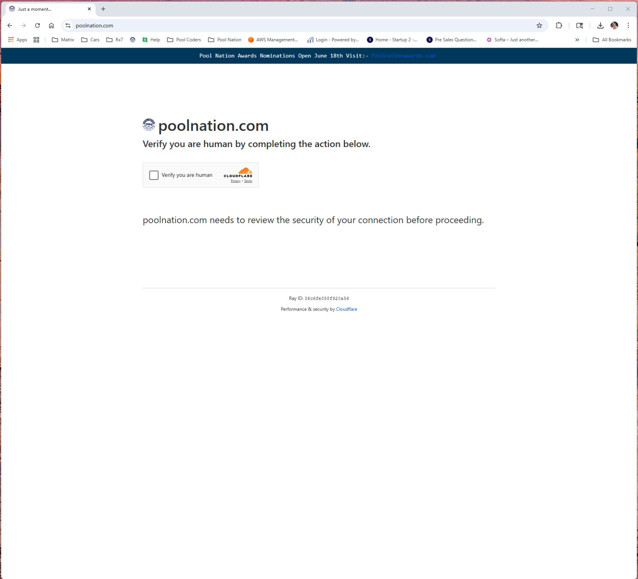Viewport: 638px width, 579px height.
Task: View site information icon in address bar
Action: tap(68, 25)
